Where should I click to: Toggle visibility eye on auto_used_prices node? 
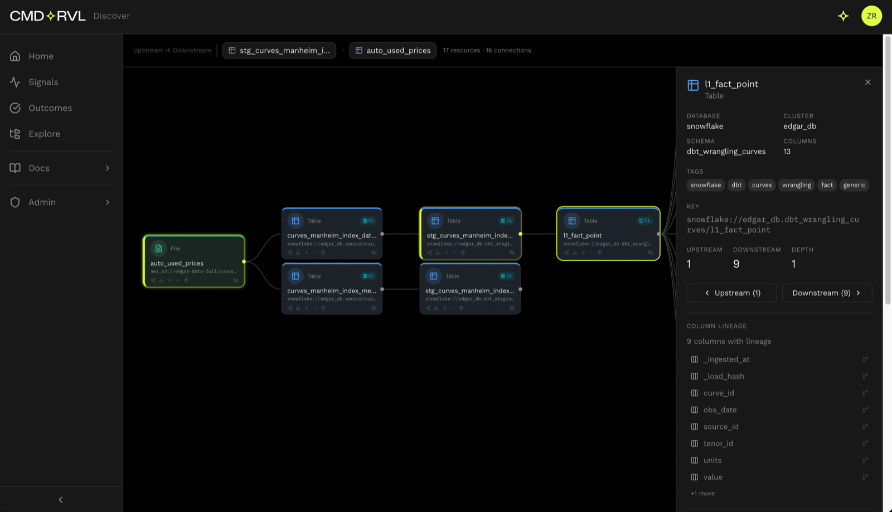pos(236,280)
